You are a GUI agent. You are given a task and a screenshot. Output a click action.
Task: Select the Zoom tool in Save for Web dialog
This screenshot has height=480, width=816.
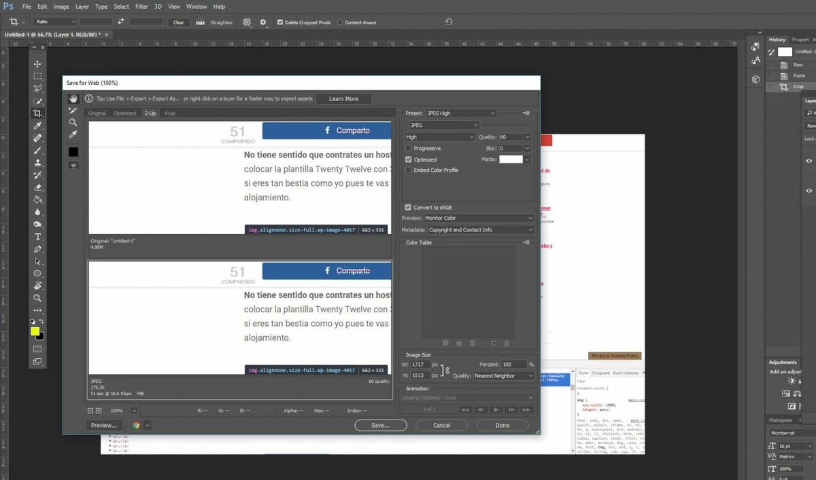73,122
